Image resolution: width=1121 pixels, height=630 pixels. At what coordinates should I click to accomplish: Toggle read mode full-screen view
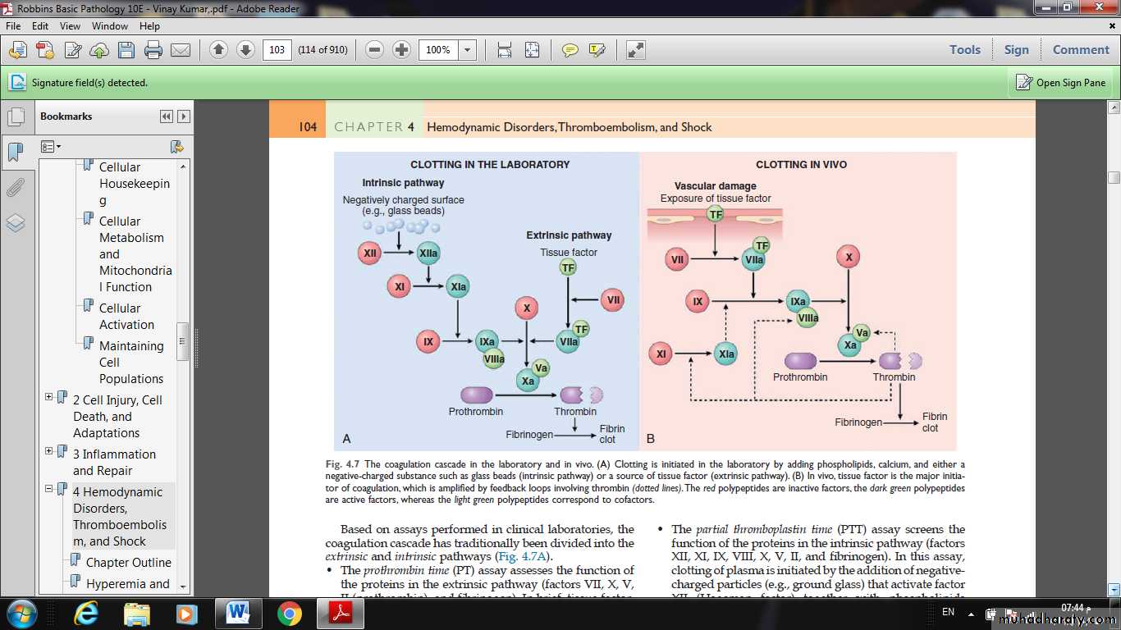[x=635, y=50]
